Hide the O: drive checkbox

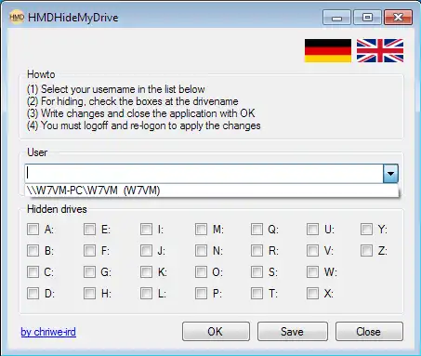(x=201, y=272)
